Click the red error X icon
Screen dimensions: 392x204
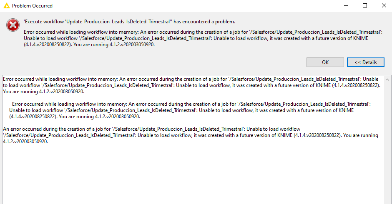13,25
